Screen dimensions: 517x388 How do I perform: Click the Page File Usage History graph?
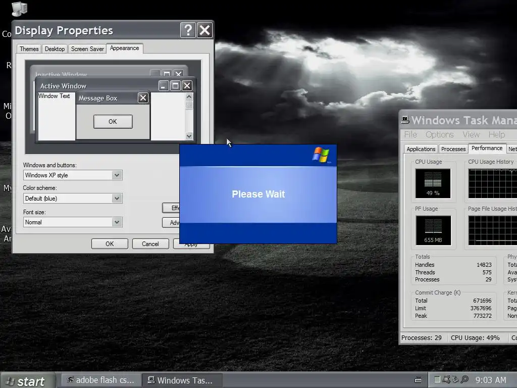point(493,230)
